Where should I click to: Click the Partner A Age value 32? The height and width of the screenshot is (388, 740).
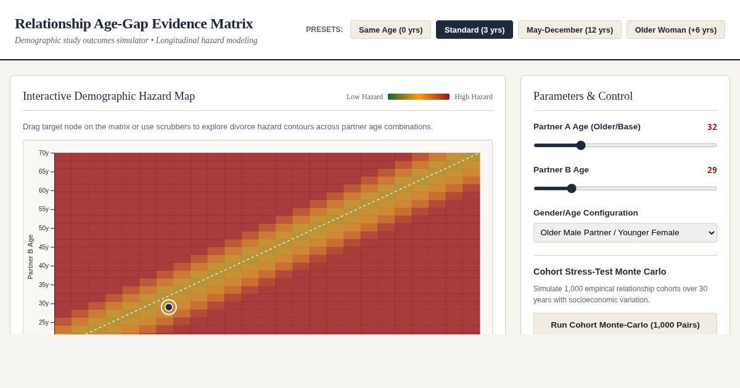(712, 127)
